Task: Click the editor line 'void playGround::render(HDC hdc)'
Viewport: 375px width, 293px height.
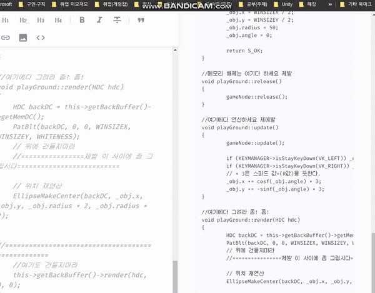Action: click(x=62, y=87)
